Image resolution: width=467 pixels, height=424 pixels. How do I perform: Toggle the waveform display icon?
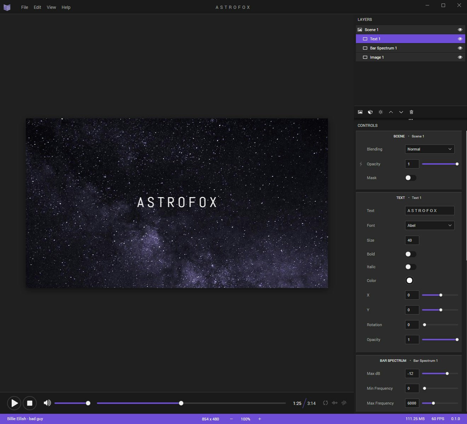click(335, 403)
